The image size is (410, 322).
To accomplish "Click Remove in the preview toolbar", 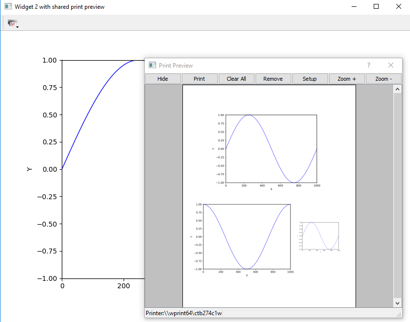I will [273, 79].
